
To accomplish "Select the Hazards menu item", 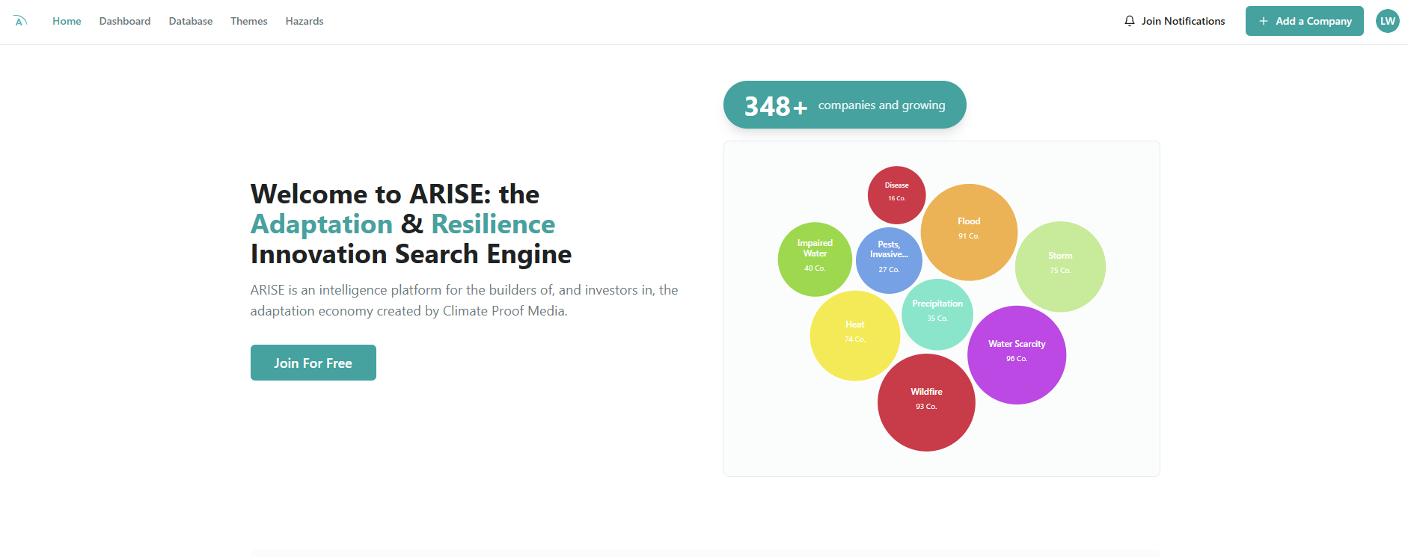I will pyautogui.click(x=304, y=21).
